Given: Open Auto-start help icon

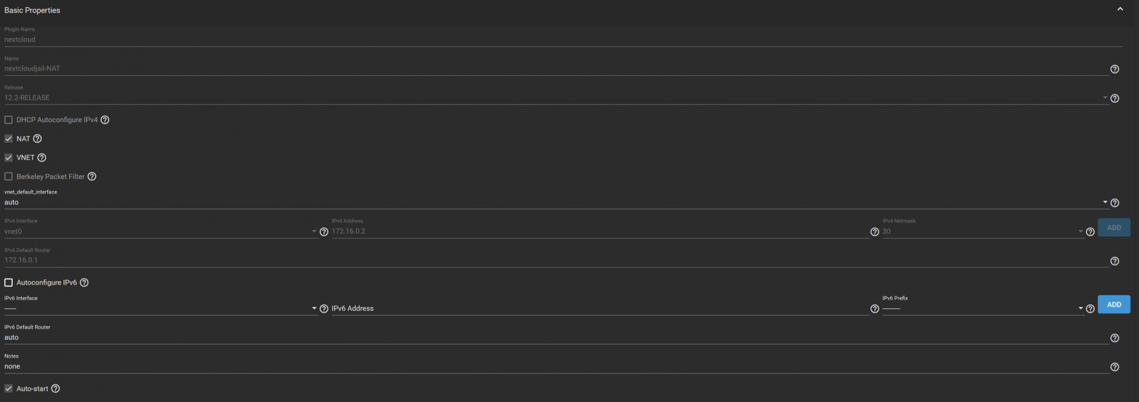Looking at the screenshot, I should [x=56, y=389].
